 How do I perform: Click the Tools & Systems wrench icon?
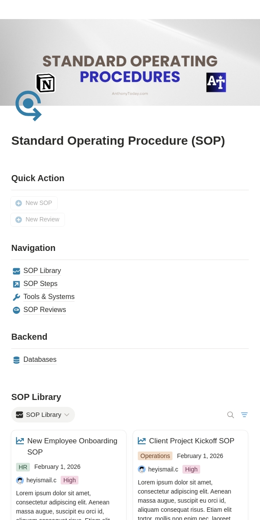point(16,297)
